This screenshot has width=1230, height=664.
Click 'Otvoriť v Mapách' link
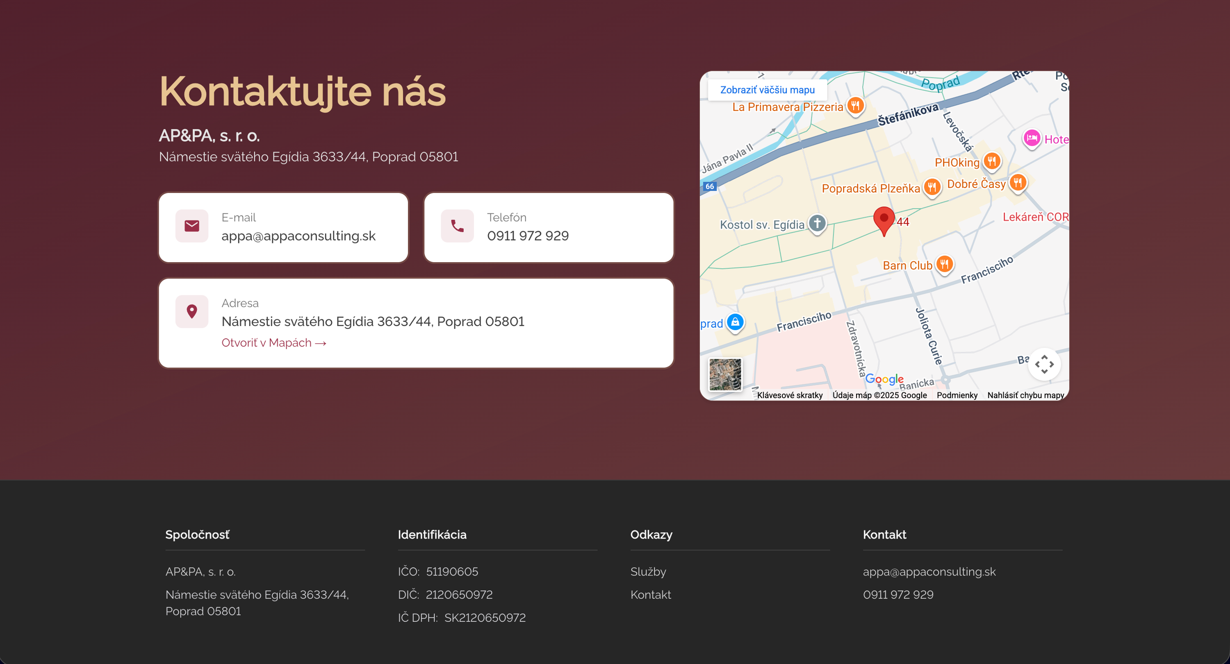(x=273, y=342)
